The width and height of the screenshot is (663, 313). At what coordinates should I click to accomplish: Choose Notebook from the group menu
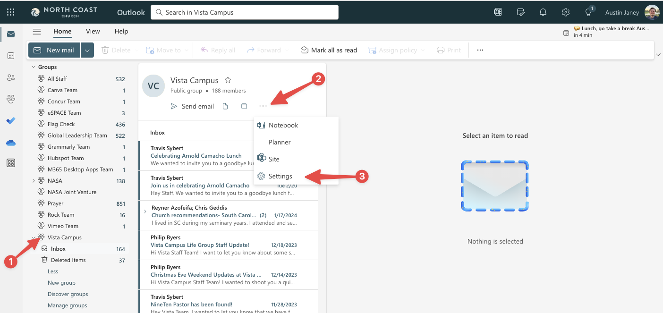tap(283, 125)
